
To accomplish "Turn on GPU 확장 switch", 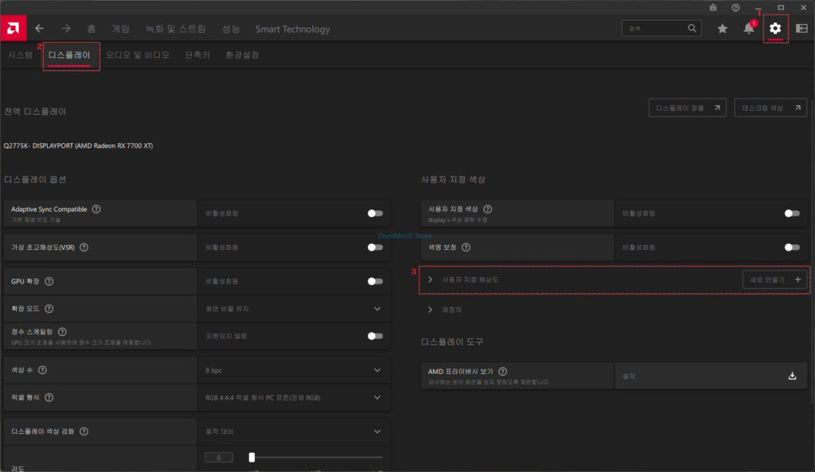I will 375,281.
